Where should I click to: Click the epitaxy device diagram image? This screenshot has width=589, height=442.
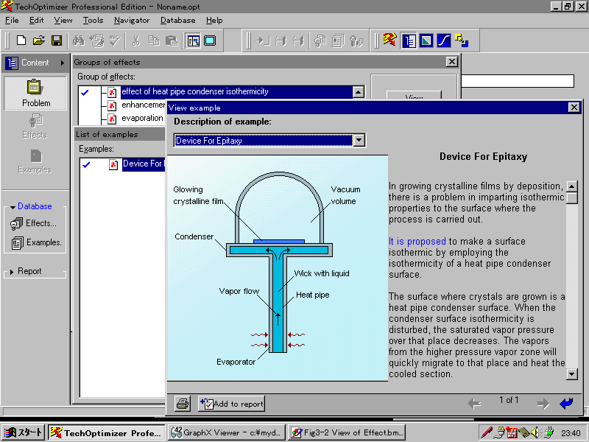coord(278,268)
